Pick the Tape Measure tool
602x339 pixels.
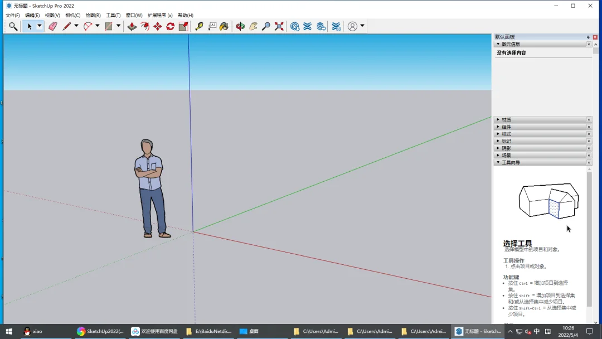tap(199, 26)
